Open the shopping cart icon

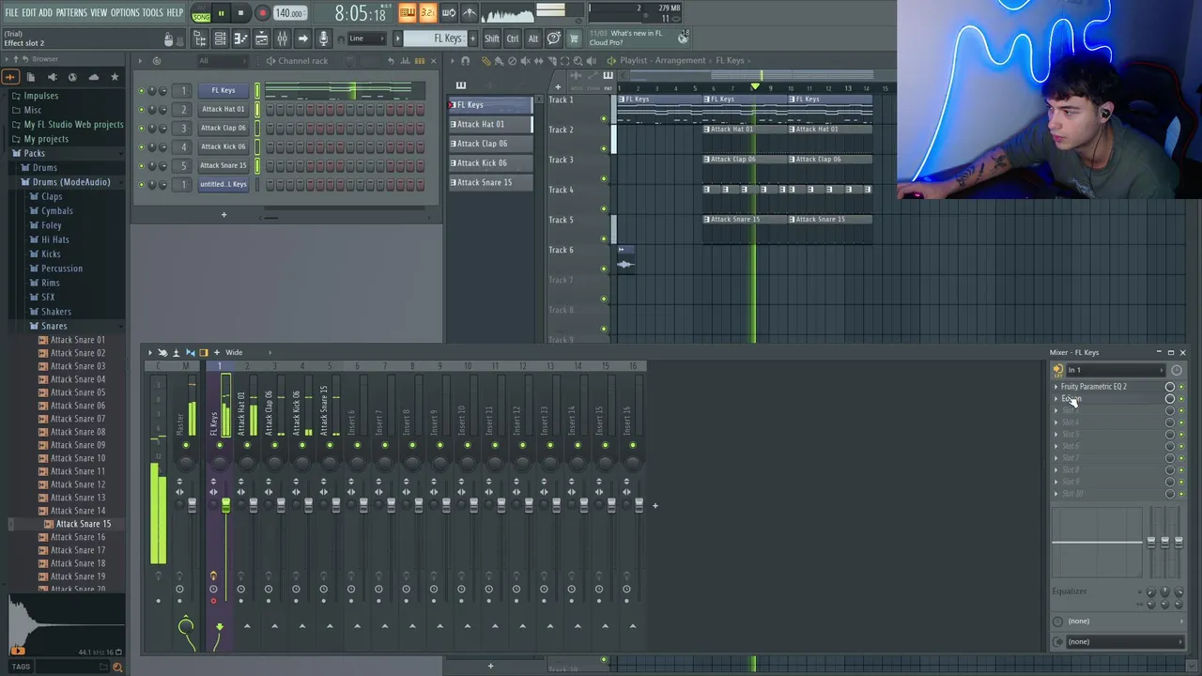pyautogui.click(x=574, y=38)
